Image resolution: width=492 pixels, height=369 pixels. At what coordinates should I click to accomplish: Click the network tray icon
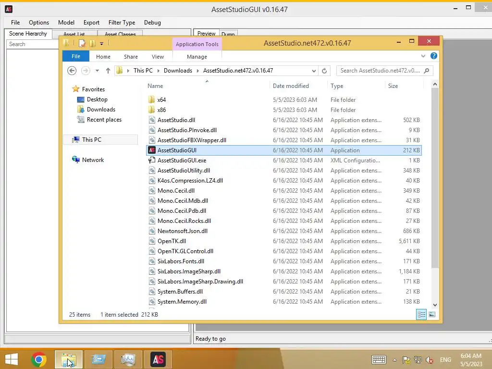pos(418,360)
